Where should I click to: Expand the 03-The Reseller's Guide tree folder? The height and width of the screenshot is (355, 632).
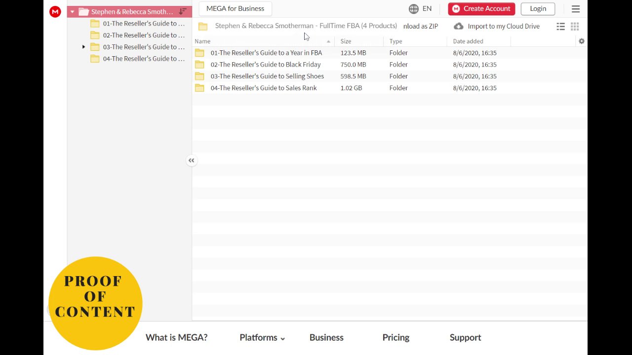pyautogui.click(x=83, y=47)
